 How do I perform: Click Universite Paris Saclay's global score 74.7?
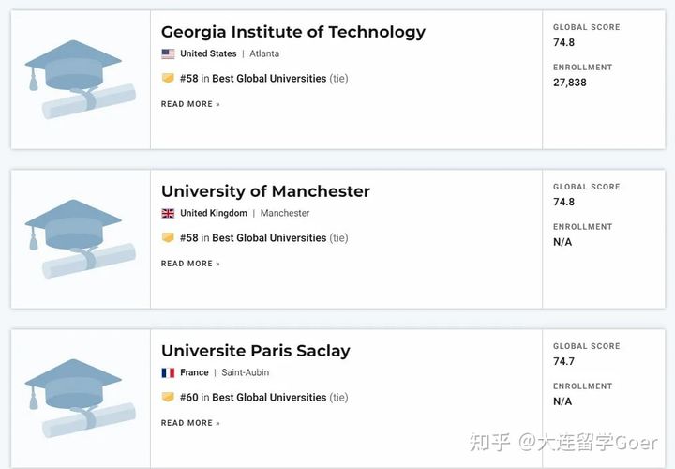tap(564, 361)
